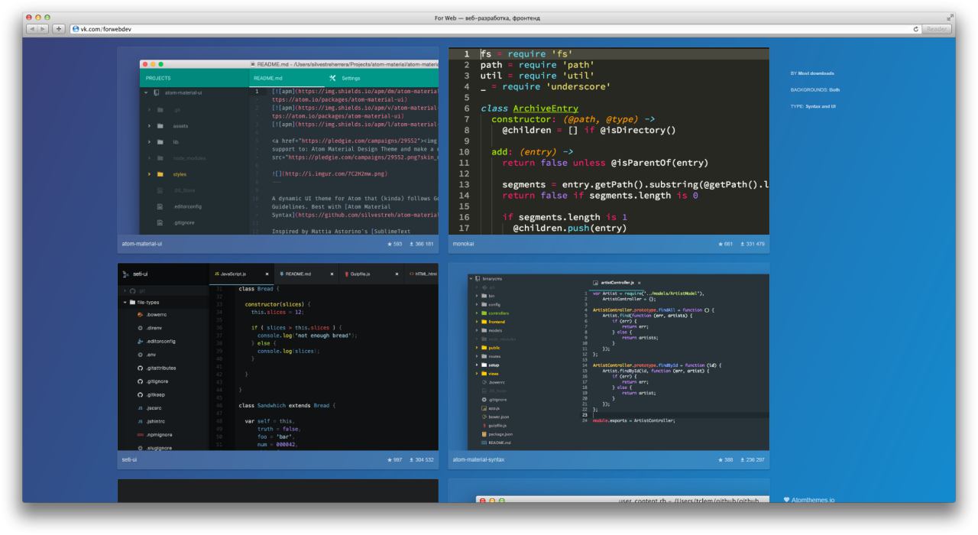Click the Reader button
The width and height of the screenshot is (978, 535).
(936, 29)
